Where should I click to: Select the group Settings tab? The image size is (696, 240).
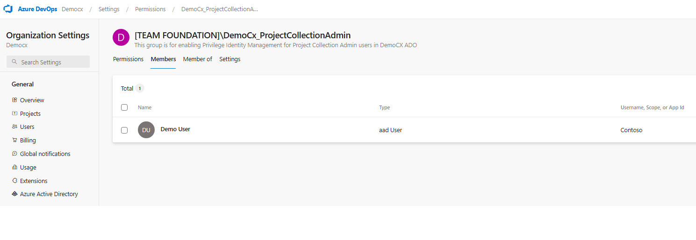(x=230, y=59)
